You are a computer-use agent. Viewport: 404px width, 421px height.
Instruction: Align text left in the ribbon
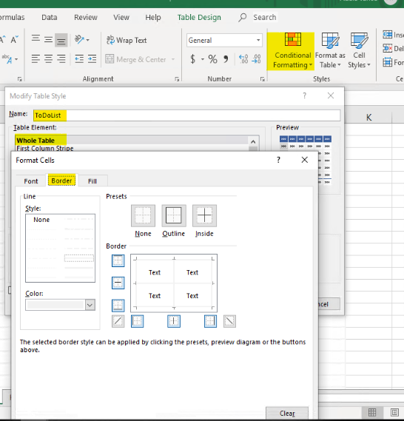[36, 58]
